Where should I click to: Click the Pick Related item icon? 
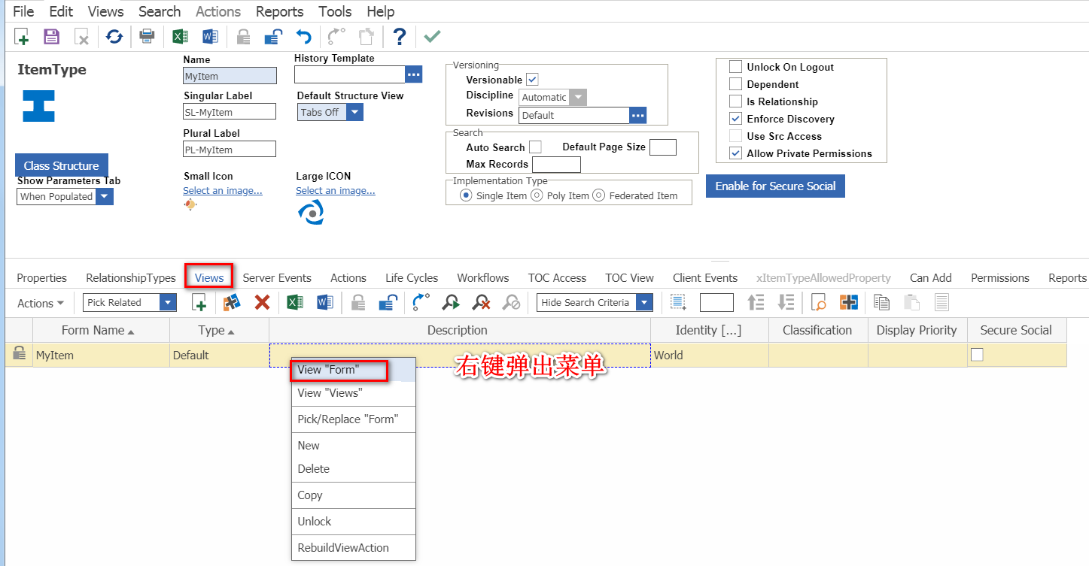(x=232, y=303)
